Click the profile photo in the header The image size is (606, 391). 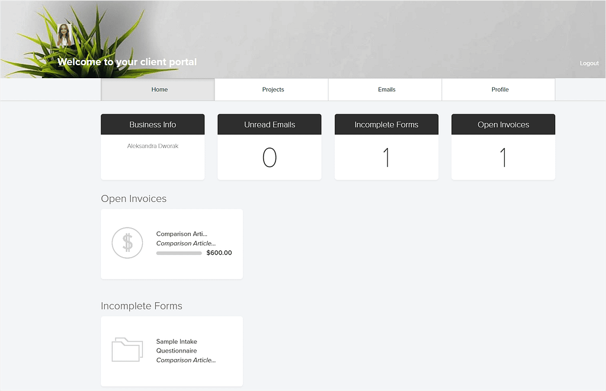point(65,35)
